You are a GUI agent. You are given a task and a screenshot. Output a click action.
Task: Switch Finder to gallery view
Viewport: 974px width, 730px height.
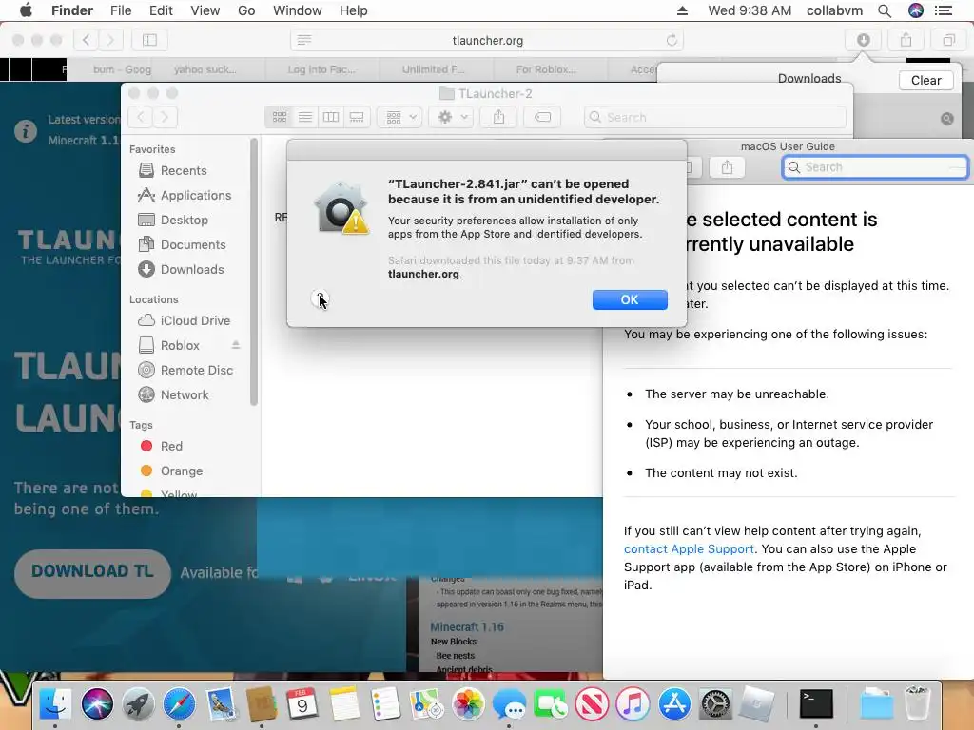click(x=357, y=117)
